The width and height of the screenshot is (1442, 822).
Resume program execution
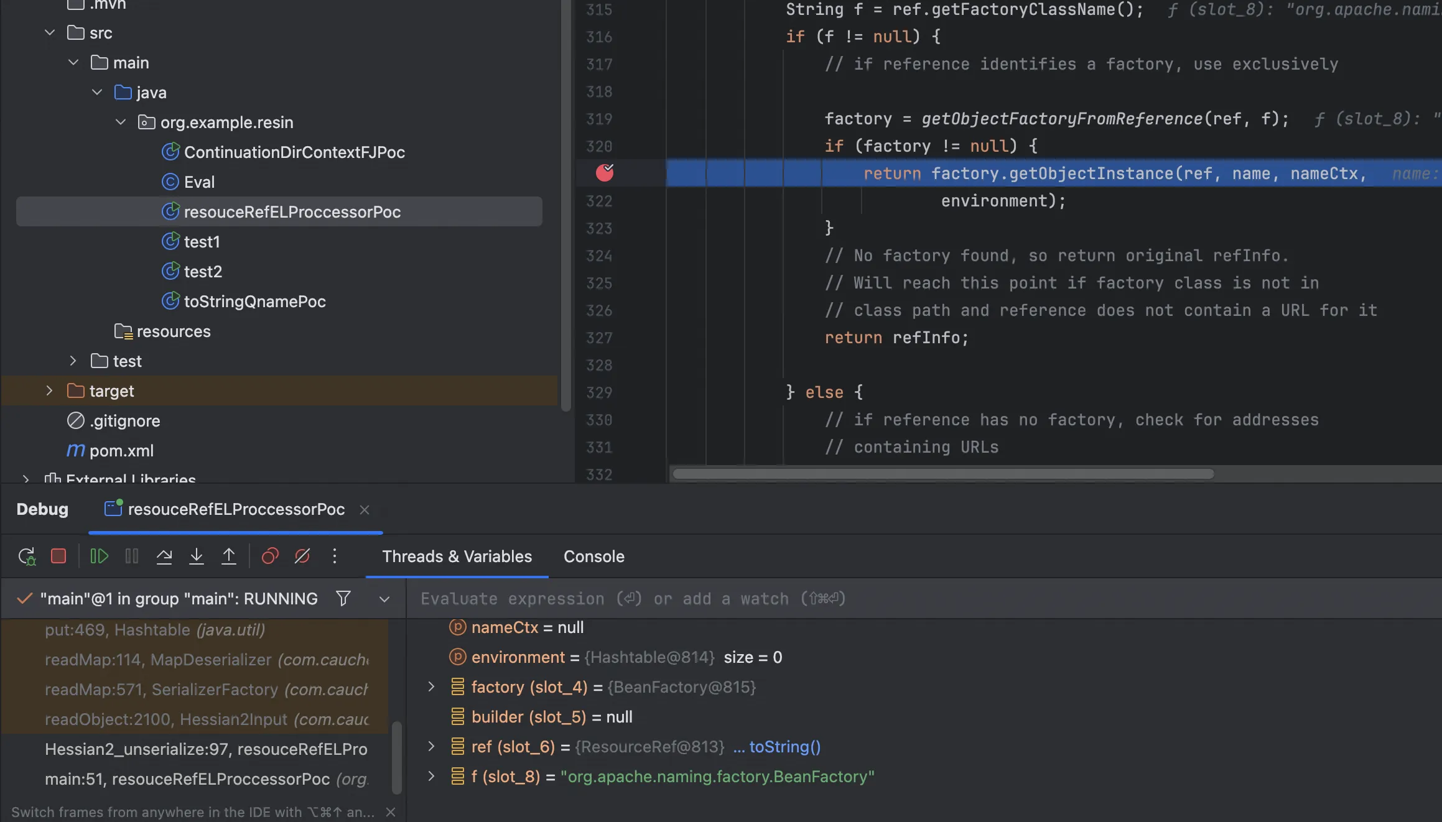[99, 556]
